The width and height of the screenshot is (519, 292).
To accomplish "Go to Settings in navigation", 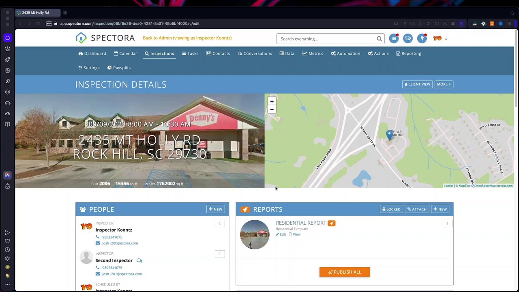I will pos(89,68).
